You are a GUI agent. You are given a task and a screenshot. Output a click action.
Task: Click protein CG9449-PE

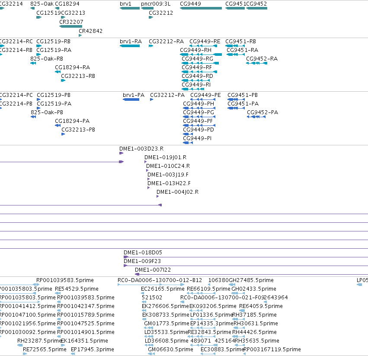tap(203, 99)
